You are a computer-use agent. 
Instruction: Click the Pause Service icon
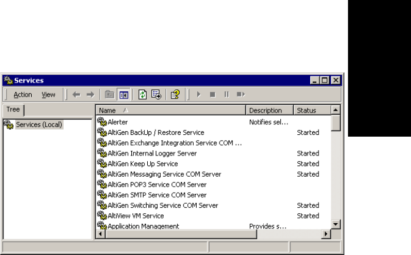coord(227,94)
